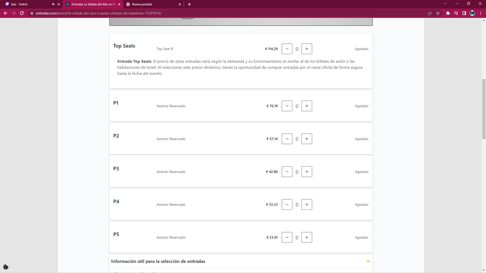Open the Chrome profile avatar
Image resolution: width=486 pixels, height=273 pixels.
[x=472, y=13]
